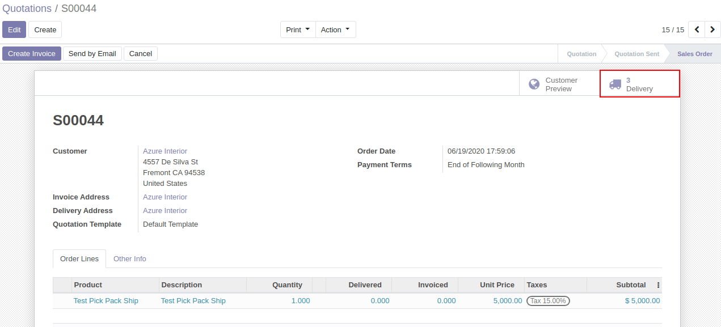The height and width of the screenshot is (327, 721).
Task: Click Delivered value 0.000 in order line
Action: 380,301
